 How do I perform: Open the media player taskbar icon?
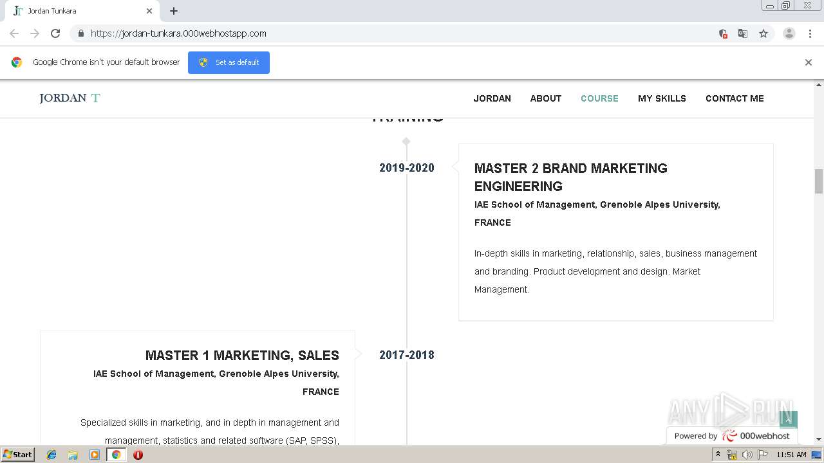(95, 455)
